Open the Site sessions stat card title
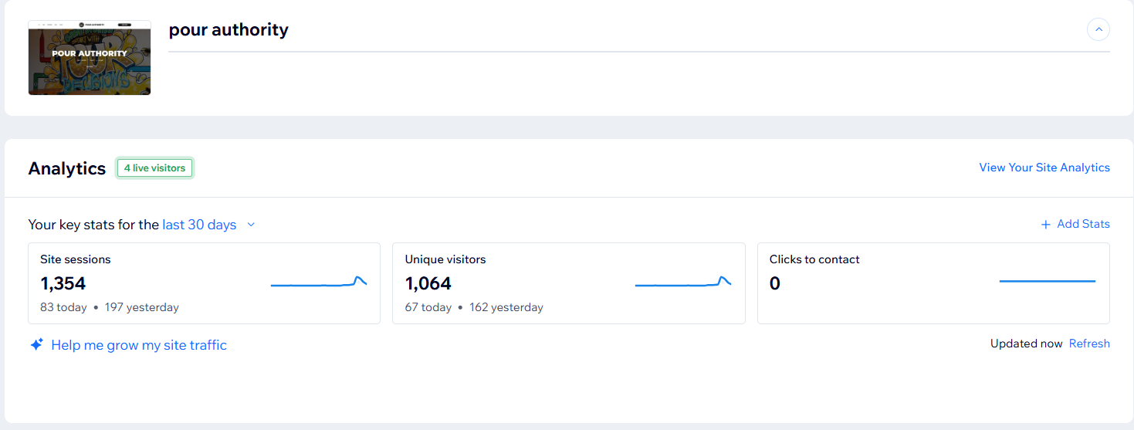Screen dimensions: 1134x430 pos(76,259)
